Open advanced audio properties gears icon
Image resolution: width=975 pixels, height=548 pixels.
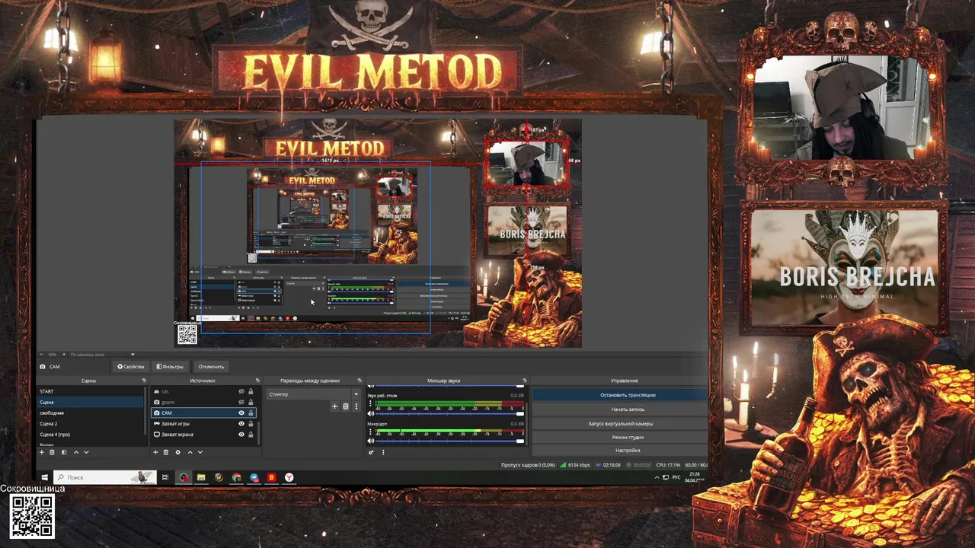coord(372,452)
